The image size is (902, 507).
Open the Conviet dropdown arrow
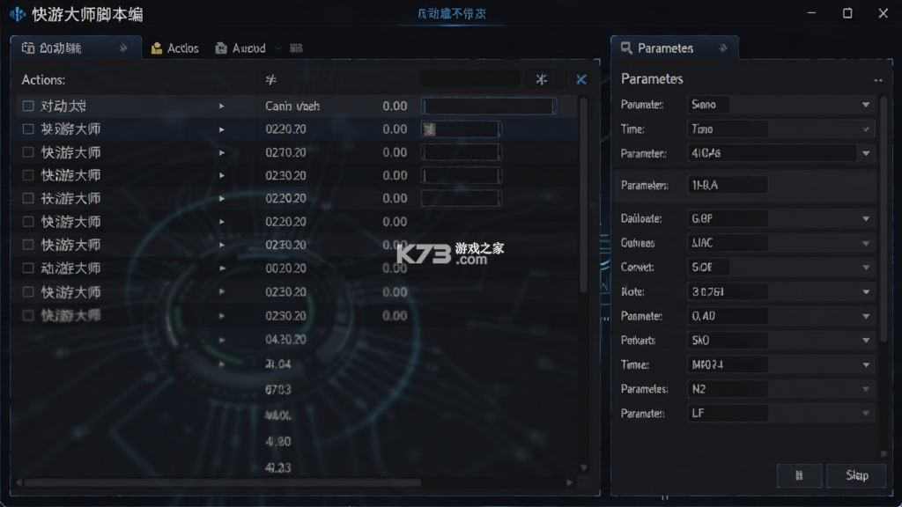[x=866, y=268]
